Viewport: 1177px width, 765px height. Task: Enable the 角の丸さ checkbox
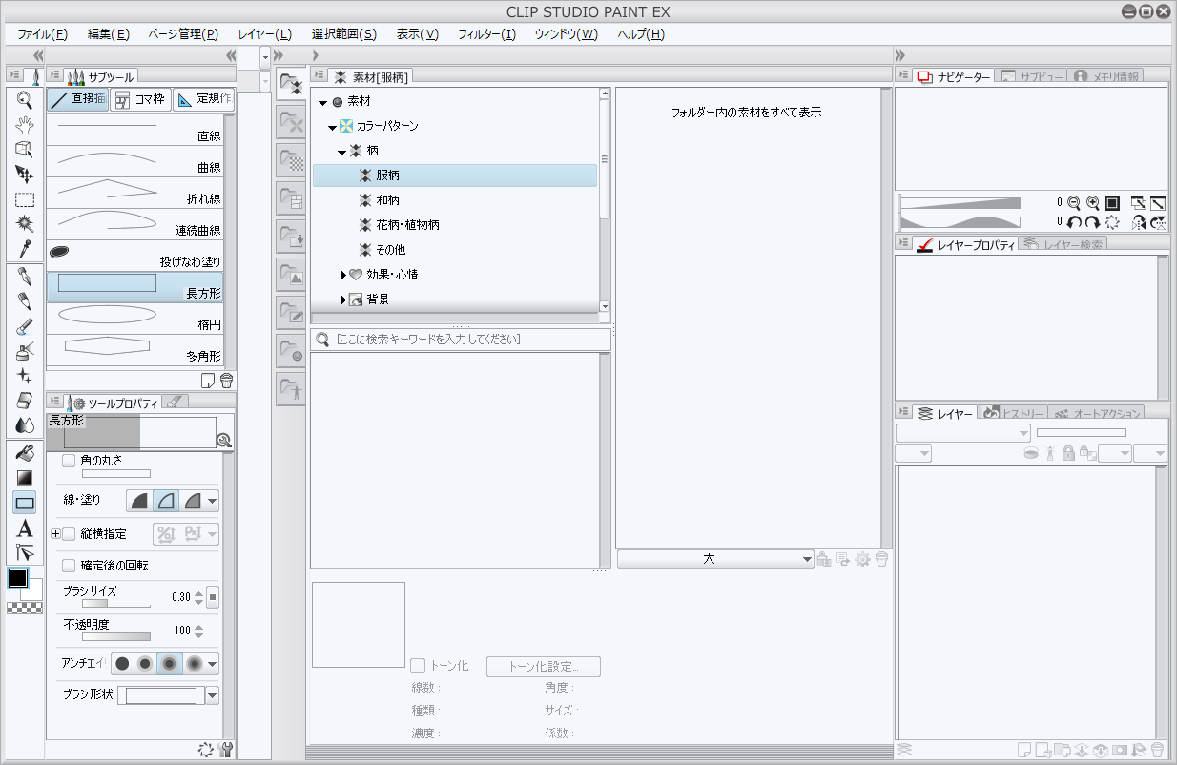(69, 461)
